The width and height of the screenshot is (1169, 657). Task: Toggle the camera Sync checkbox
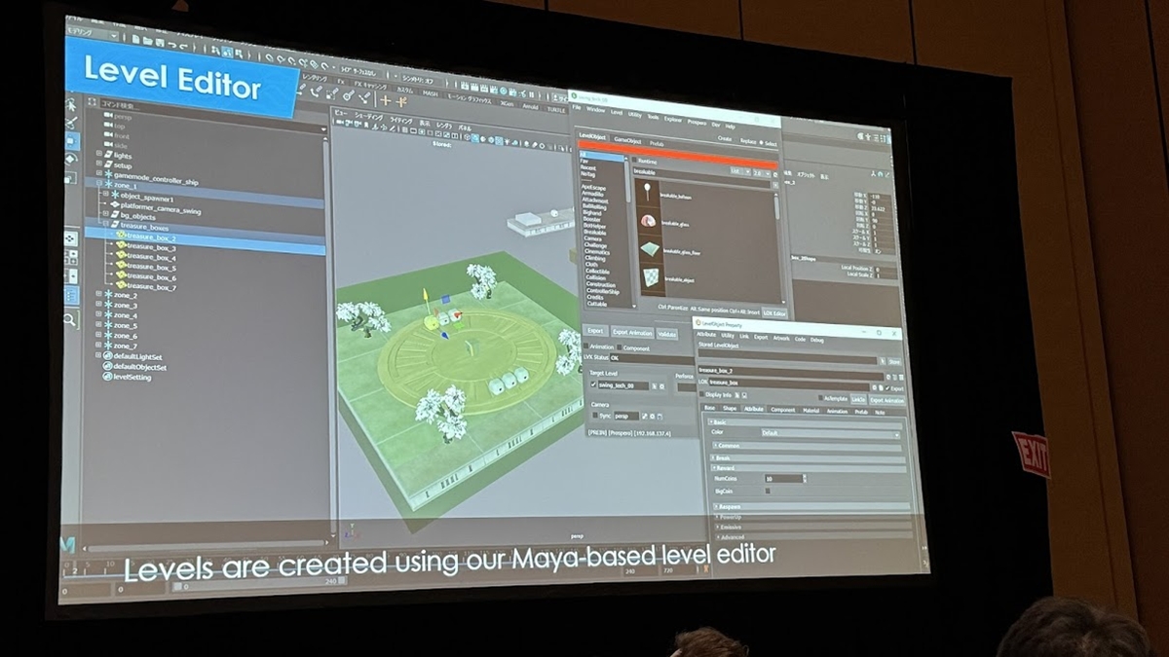[595, 415]
